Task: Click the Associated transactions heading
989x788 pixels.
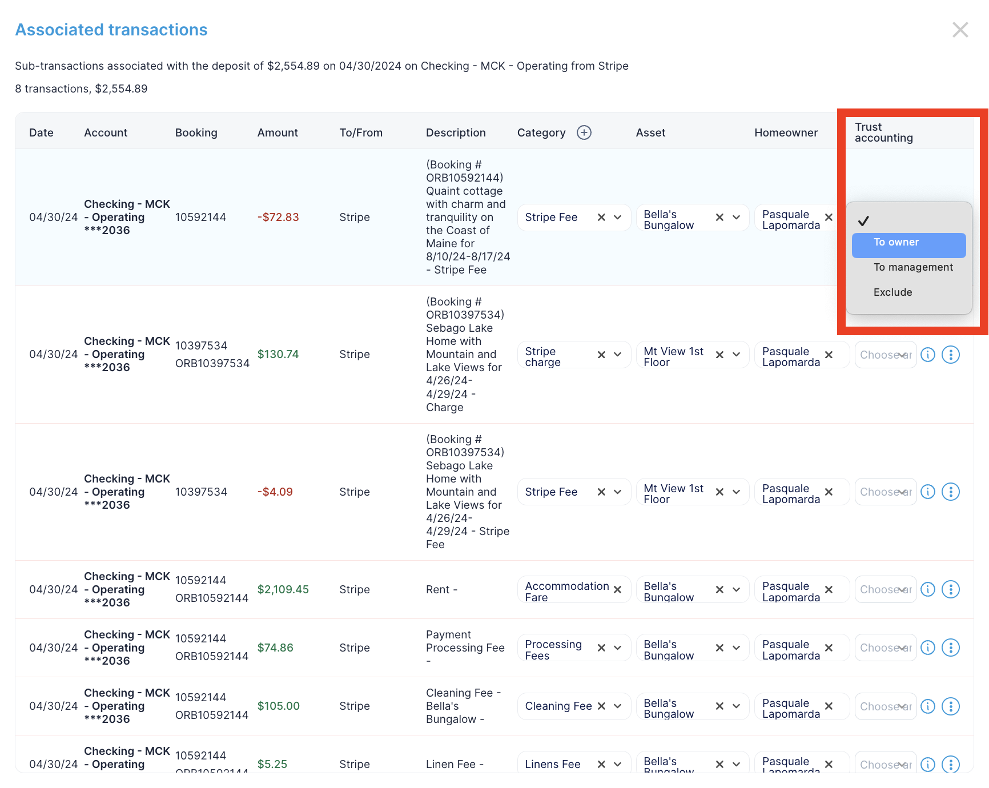Action: pos(111,30)
